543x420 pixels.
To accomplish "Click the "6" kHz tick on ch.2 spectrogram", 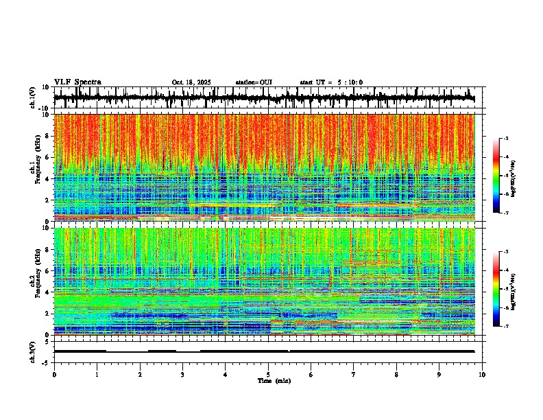I will click(x=48, y=271).
